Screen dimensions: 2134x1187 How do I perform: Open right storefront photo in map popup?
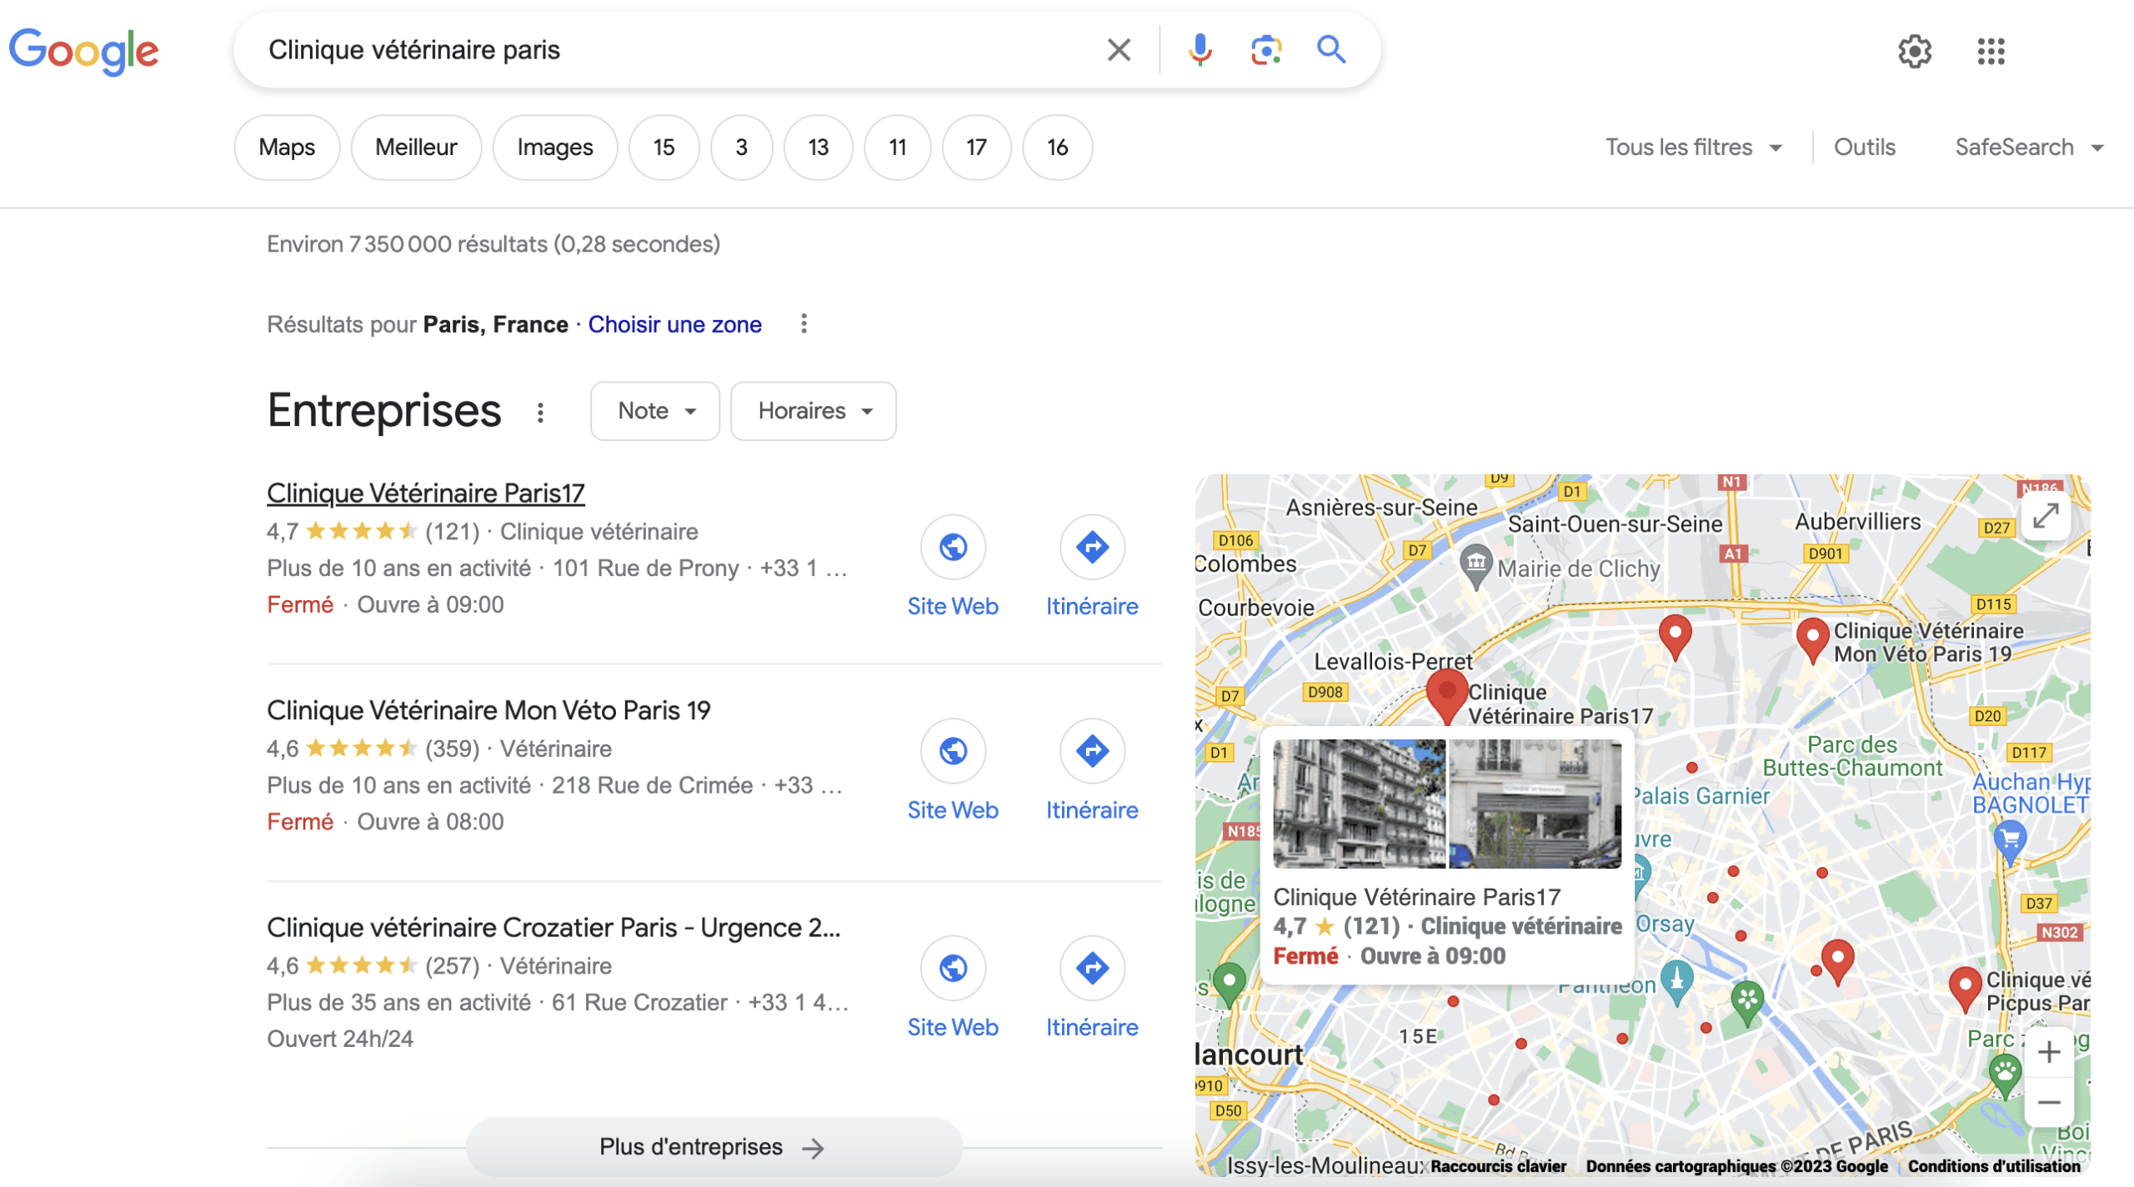coord(1535,804)
